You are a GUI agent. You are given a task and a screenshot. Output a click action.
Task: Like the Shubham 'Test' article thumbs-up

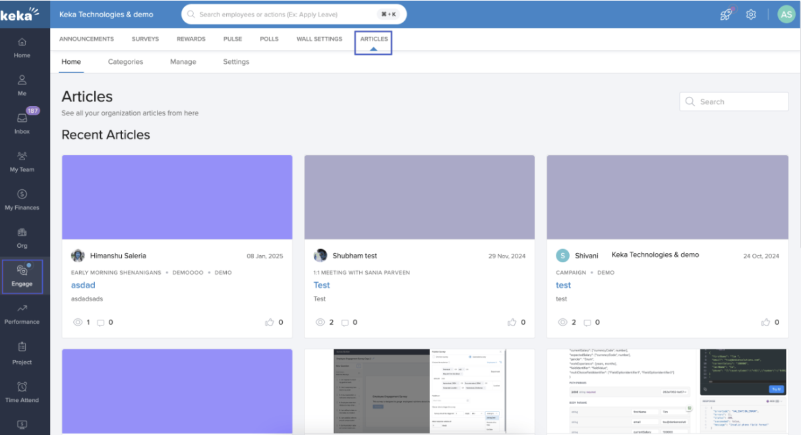pyautogui.click(x=512, y=322)
